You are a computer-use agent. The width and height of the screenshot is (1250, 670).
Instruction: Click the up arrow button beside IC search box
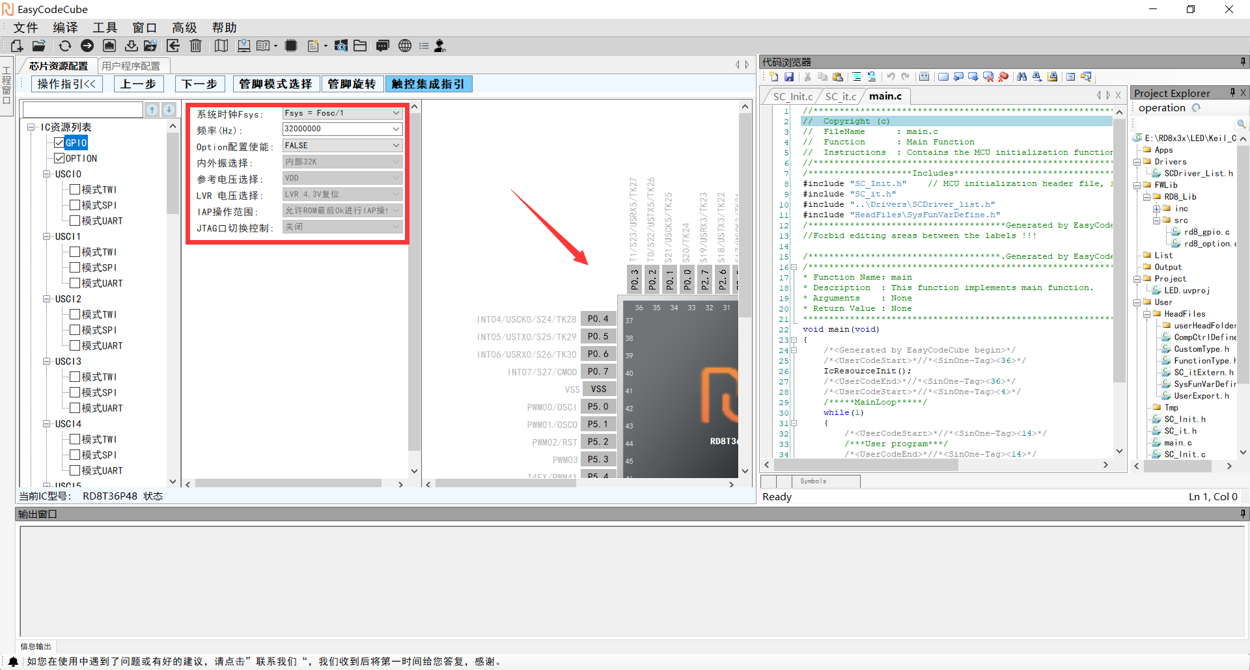tap(152, 110)
